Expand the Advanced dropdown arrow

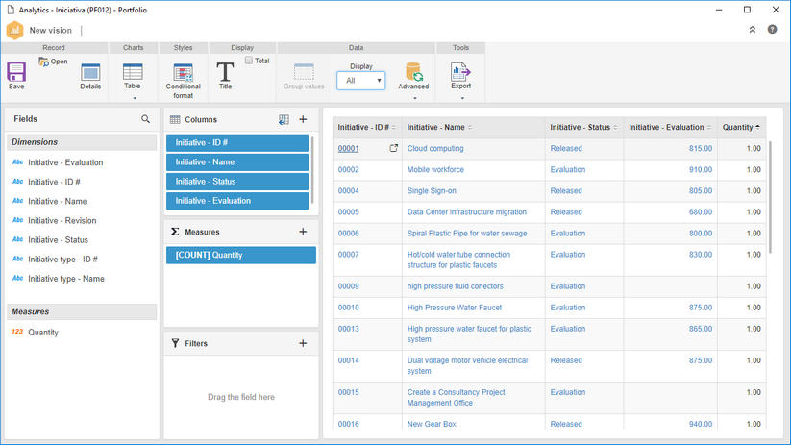tap(415, 98)
